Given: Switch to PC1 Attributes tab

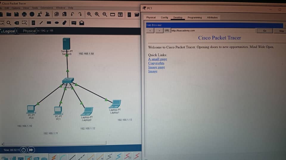Looking at the screenshot, I should [212, 17].
